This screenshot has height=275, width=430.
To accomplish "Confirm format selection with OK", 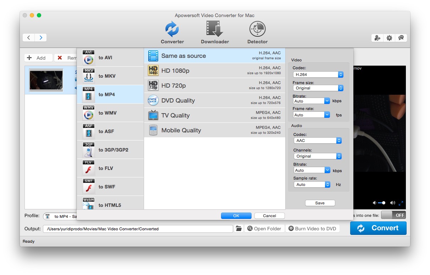I will (x=236, y=216).
